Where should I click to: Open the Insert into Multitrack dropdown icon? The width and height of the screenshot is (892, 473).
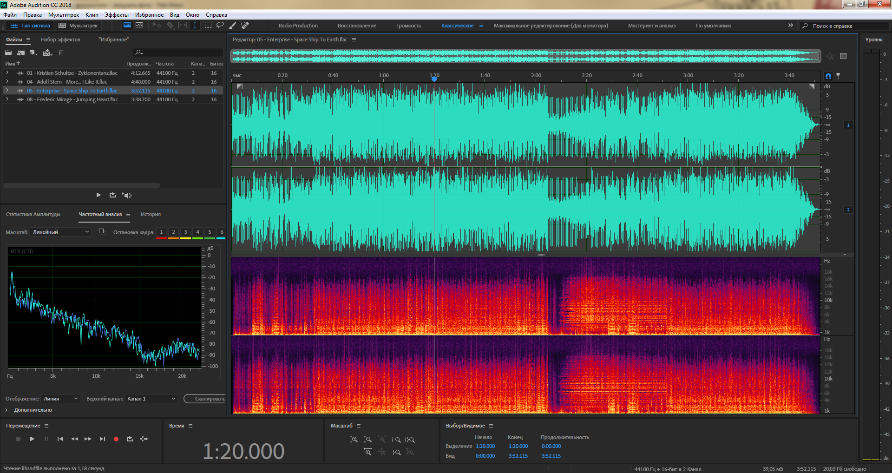coord(47,53)
